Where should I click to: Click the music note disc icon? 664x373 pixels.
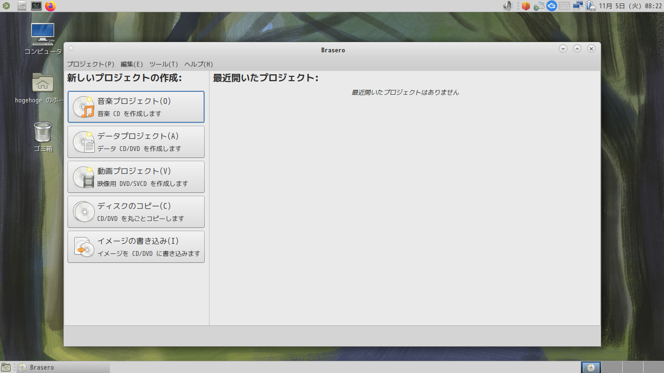click(84, 107)
